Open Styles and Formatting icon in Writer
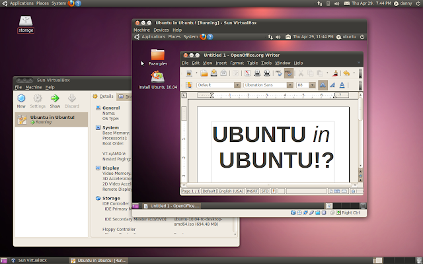This screenshot has height=264, width=423. pyautogui.click(x=189, y=85)
